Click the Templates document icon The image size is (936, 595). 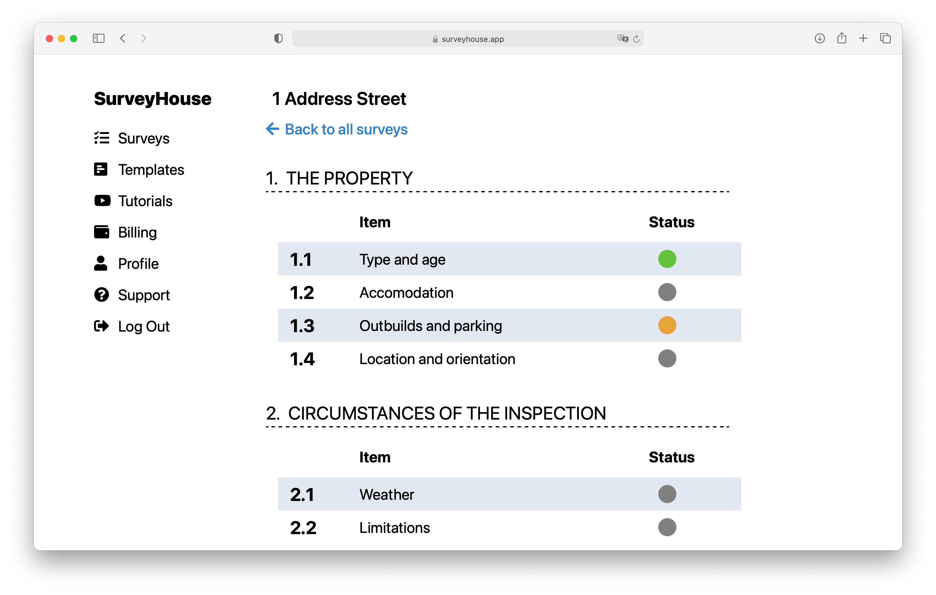pos(101,169)
